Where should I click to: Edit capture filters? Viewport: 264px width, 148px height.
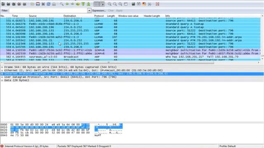pos(133,4)
